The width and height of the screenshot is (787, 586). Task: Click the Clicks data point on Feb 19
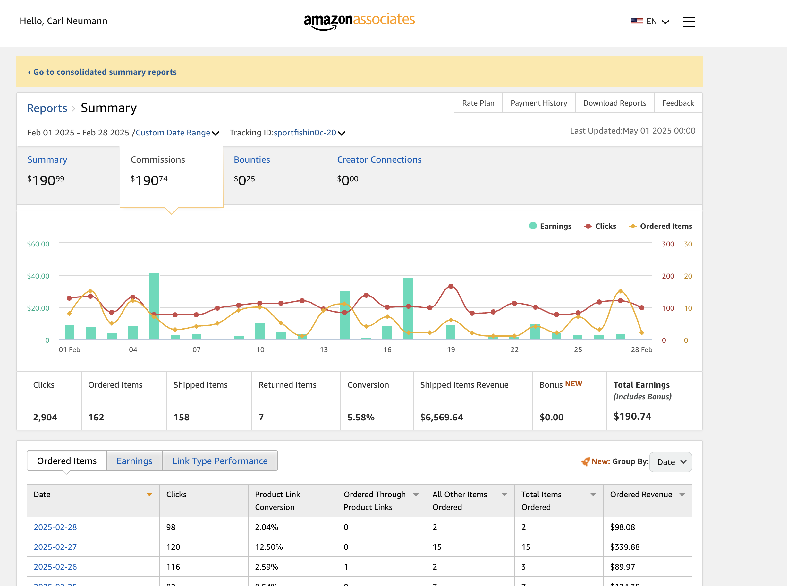pos(451,286)
